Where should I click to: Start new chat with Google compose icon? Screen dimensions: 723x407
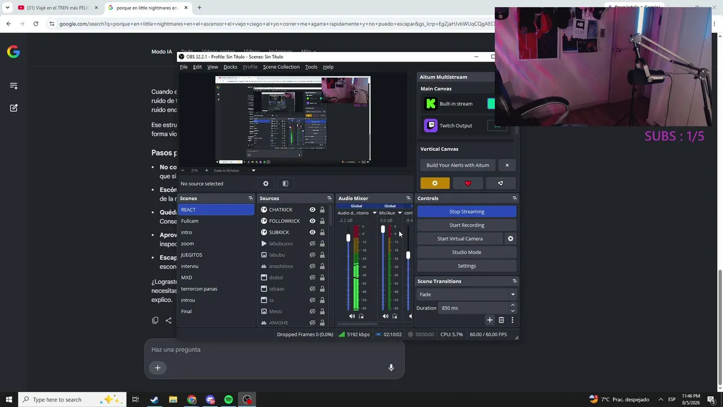pyautogui.click(x=14, y=108)
